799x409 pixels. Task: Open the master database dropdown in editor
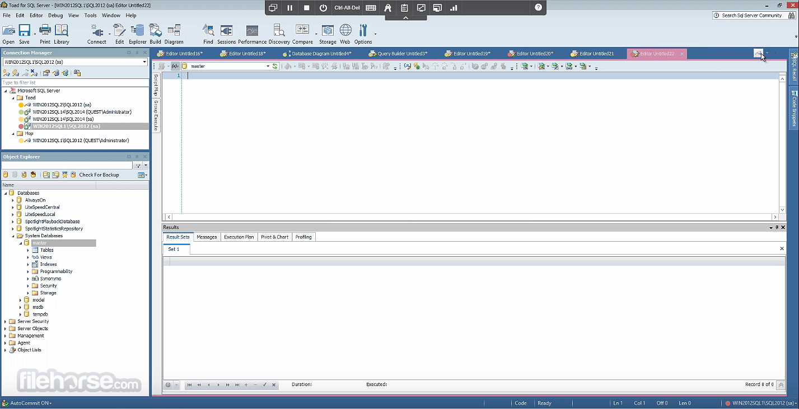[x=268, y=66]
